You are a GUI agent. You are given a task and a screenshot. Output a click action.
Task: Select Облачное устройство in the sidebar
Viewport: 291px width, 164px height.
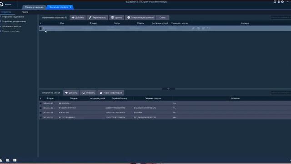point(11,26)
